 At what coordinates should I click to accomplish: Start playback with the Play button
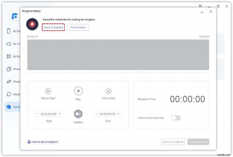click(x=78, y=91)
